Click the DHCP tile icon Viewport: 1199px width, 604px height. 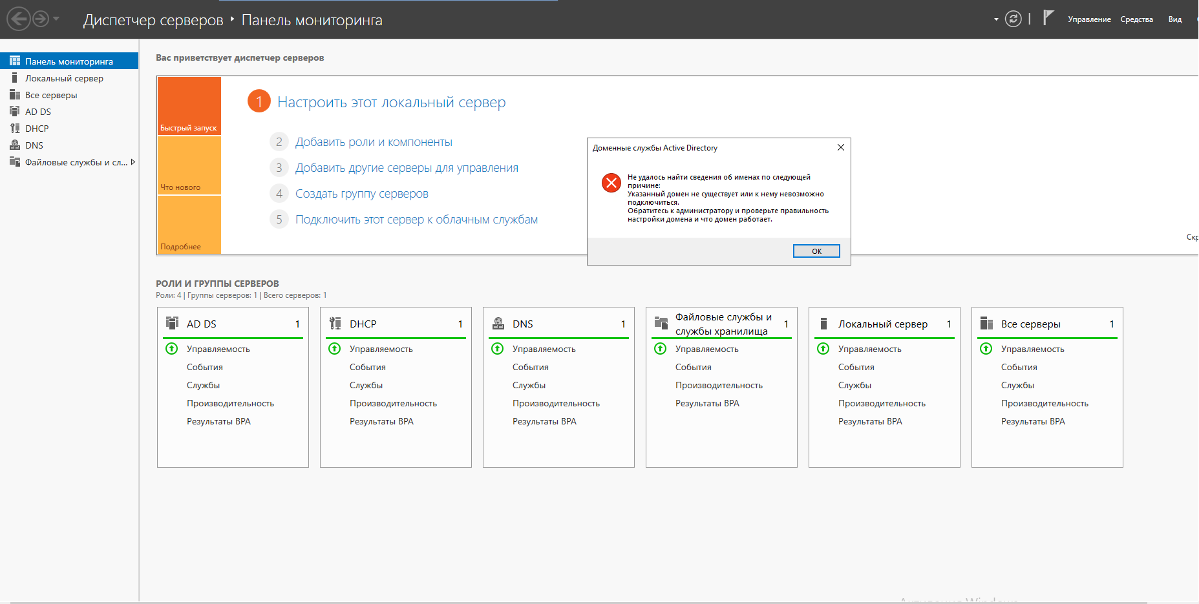(x=335, y=323)
